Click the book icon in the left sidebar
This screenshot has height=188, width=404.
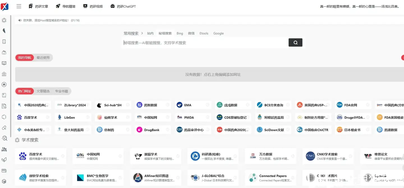click(x=4, y=95)
